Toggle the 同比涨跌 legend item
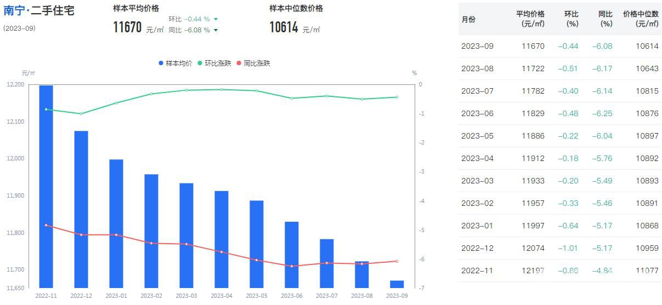 coord(253,63)
